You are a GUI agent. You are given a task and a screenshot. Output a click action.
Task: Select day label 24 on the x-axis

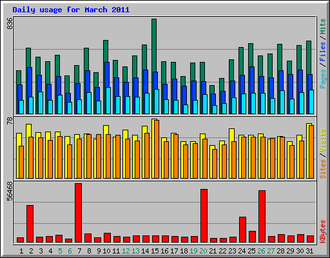242,251
